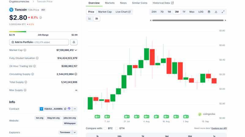Open the News tab
Viewport: 245px width, 137px height.
click(123, 3)
